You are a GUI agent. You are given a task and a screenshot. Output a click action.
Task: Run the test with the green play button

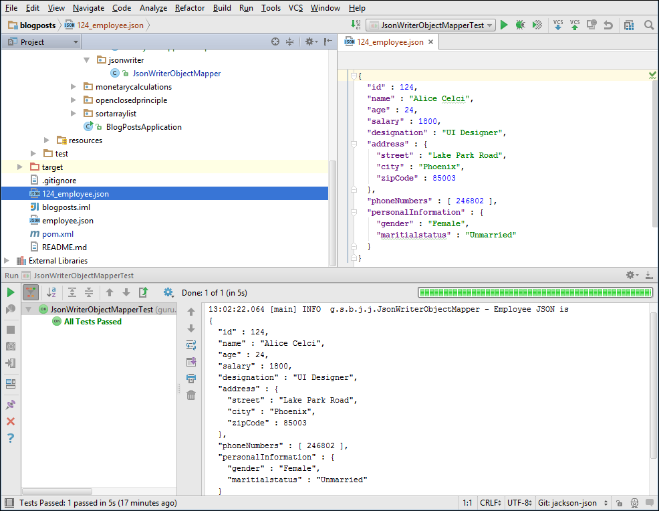tap(504, 24)
